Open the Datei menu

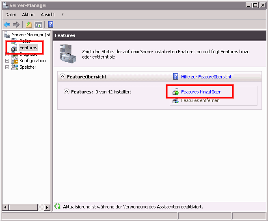point(11,15)
